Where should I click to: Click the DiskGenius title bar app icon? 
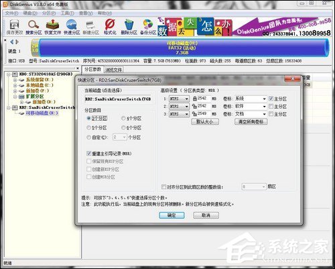[x=5, y=4]
